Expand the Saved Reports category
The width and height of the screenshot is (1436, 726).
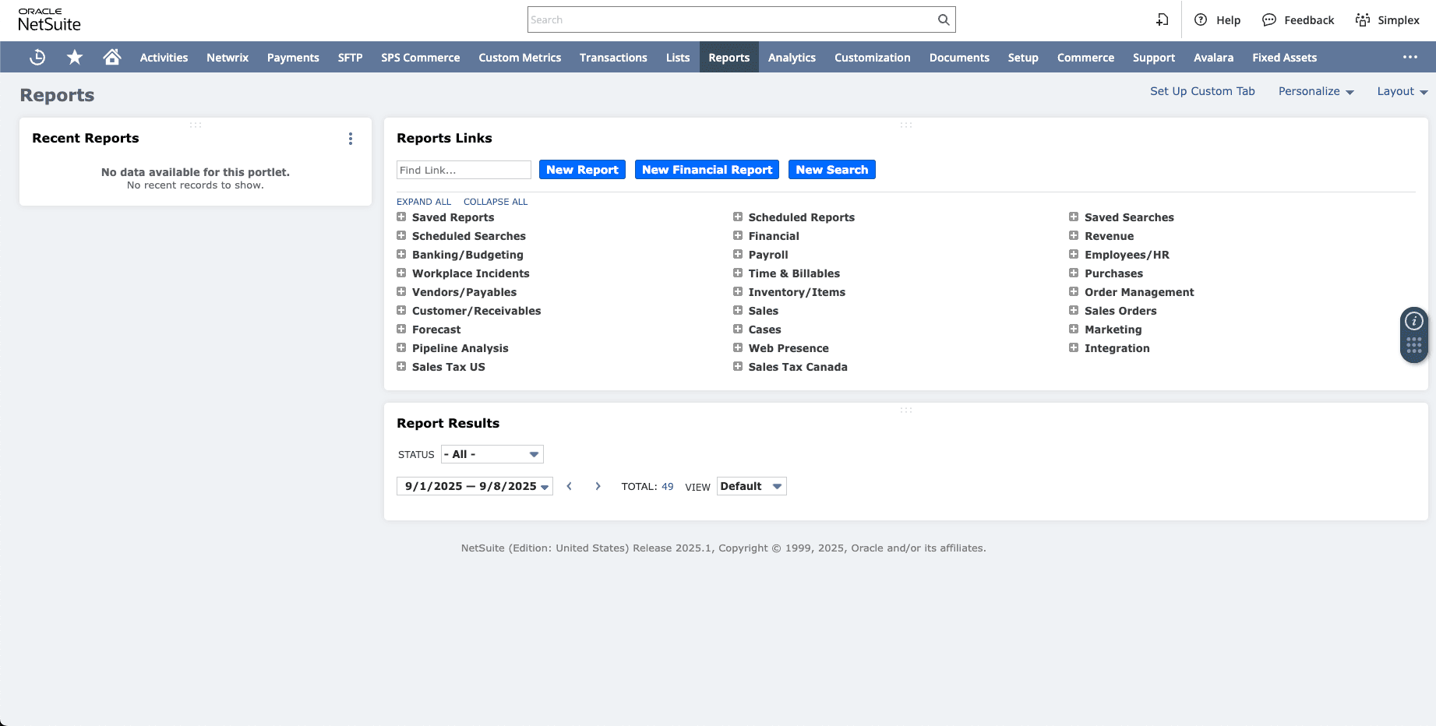click(401, 217)
